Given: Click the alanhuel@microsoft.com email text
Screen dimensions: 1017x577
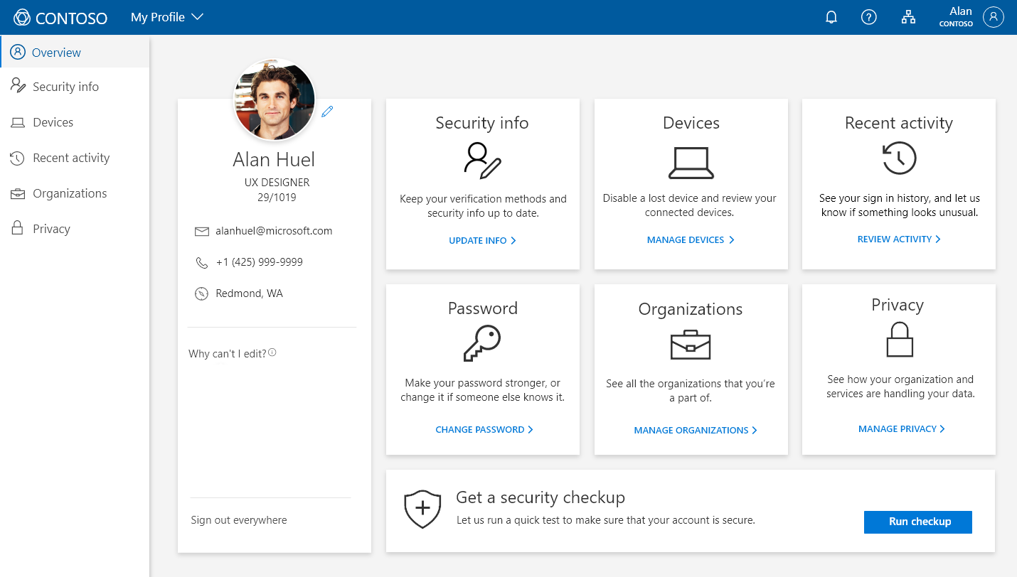Looking at the screenshot, I should point(274,231).
